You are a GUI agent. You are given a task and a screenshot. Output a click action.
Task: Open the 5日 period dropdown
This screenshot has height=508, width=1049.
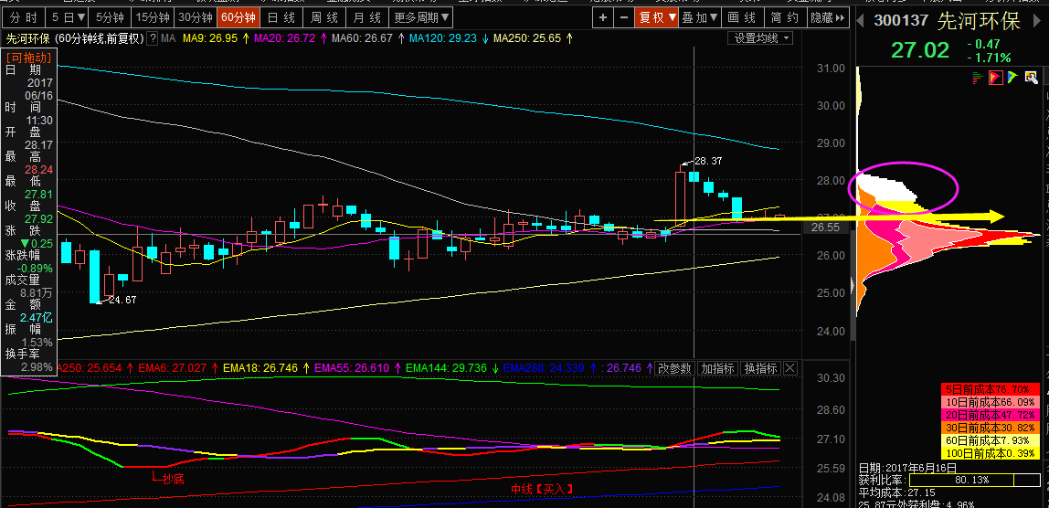[69, 17]
